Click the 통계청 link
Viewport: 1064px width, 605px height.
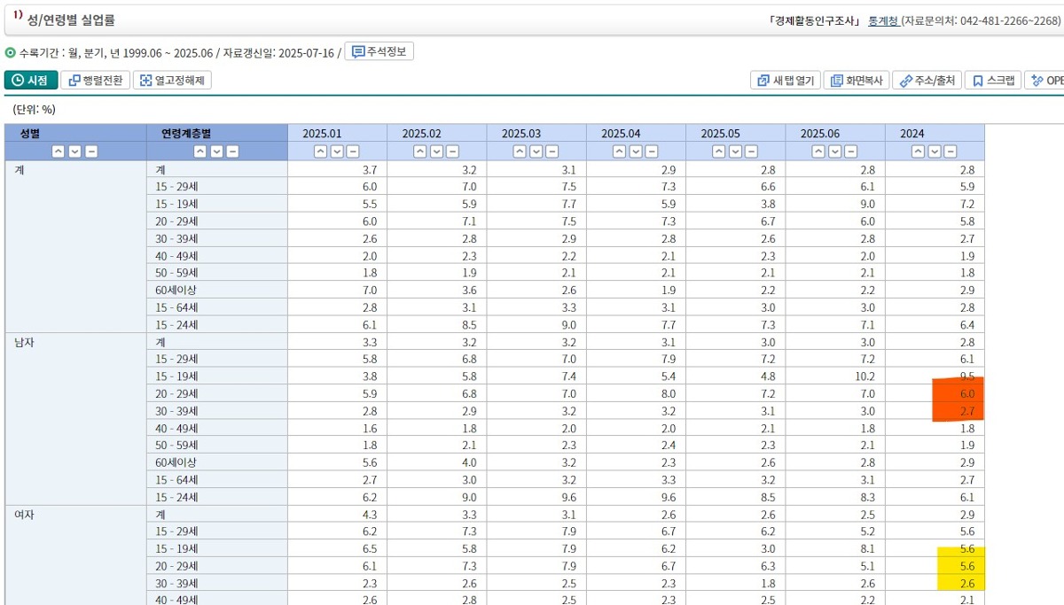[x=884, y=20]
